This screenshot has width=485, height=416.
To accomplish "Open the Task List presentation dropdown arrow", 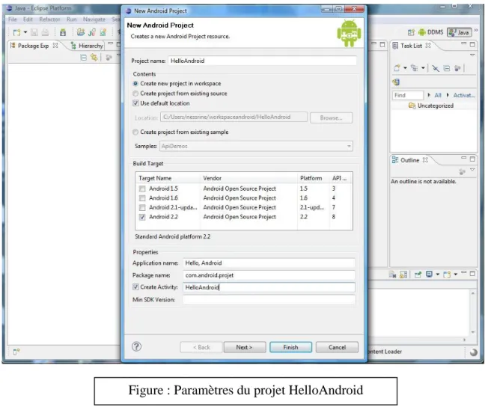I will (423, 68).
